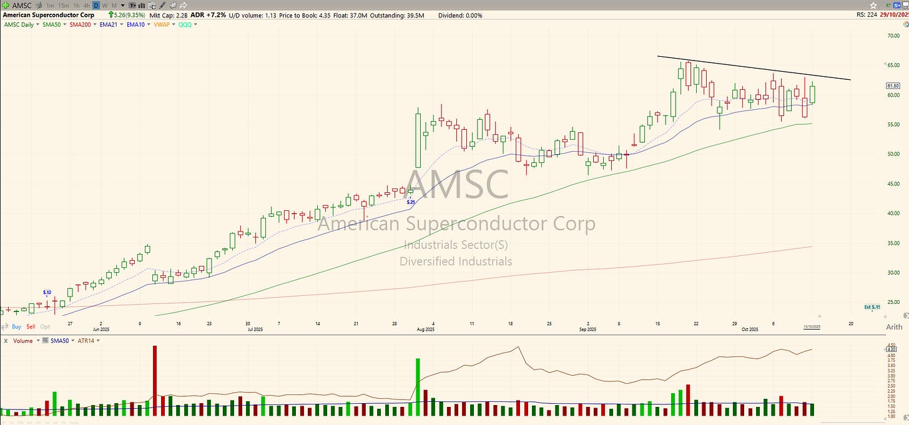Select the pencil drawing tool
Image resolution: width=909 pixels, height=425 pixels.
click(x=162, y=6)
